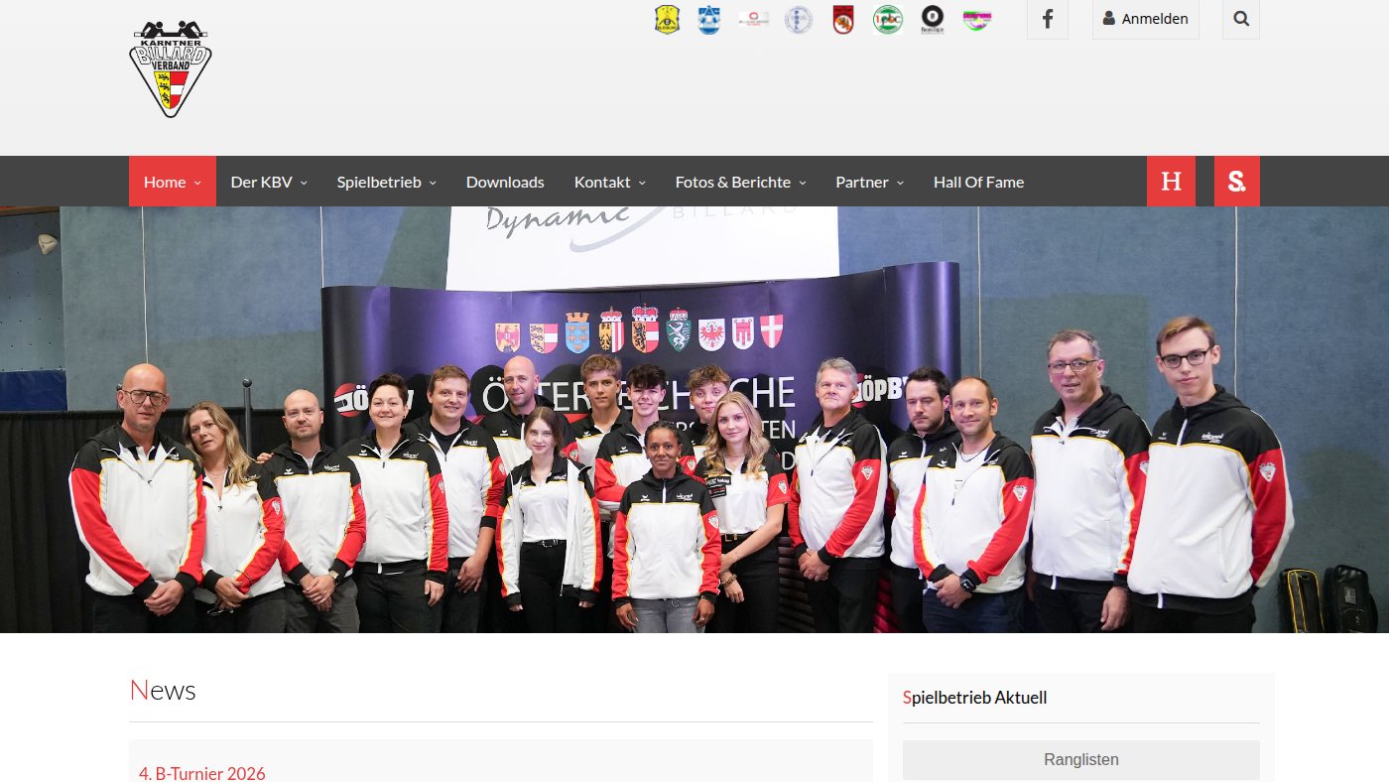
Task: Click the red H icon button
Action: pyautogui.click(x=1172, y=182)
